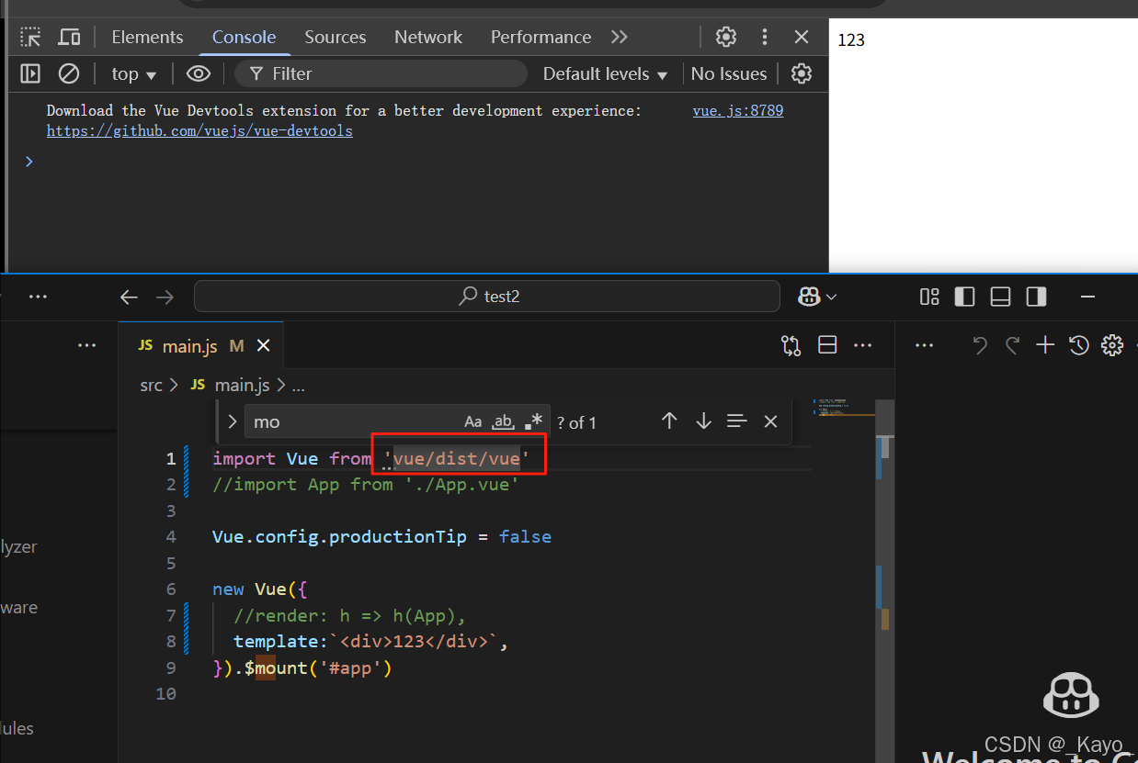Image resolution: width=1138 pixels, height=763 pixels.
Task: Close the DevTools panel
Action: click(802, 37)
